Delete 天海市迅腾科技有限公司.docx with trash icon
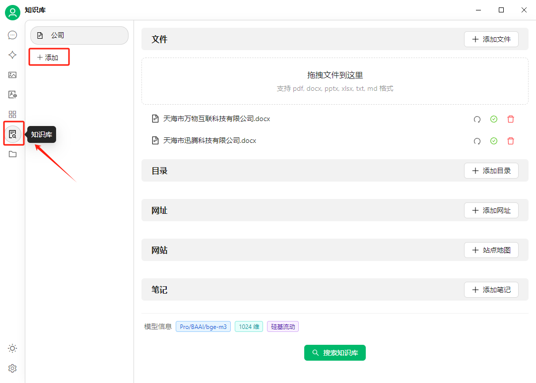Screen dimensions: 536x383 click(x=511, y=141)
